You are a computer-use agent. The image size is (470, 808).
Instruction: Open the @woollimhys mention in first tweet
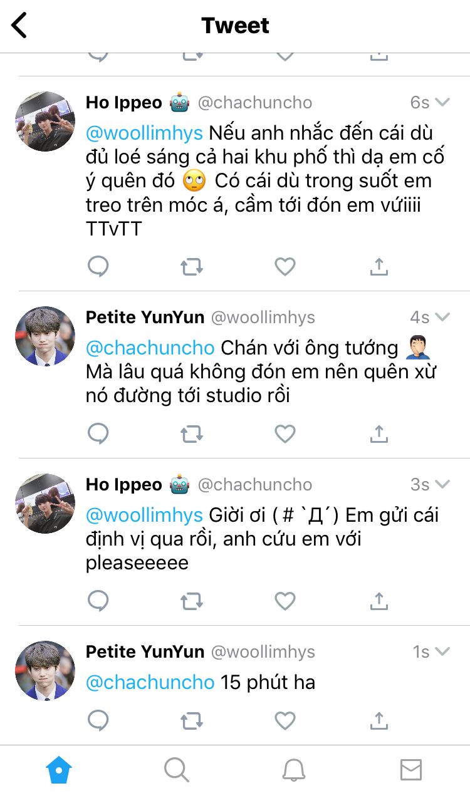pos(144,133)
